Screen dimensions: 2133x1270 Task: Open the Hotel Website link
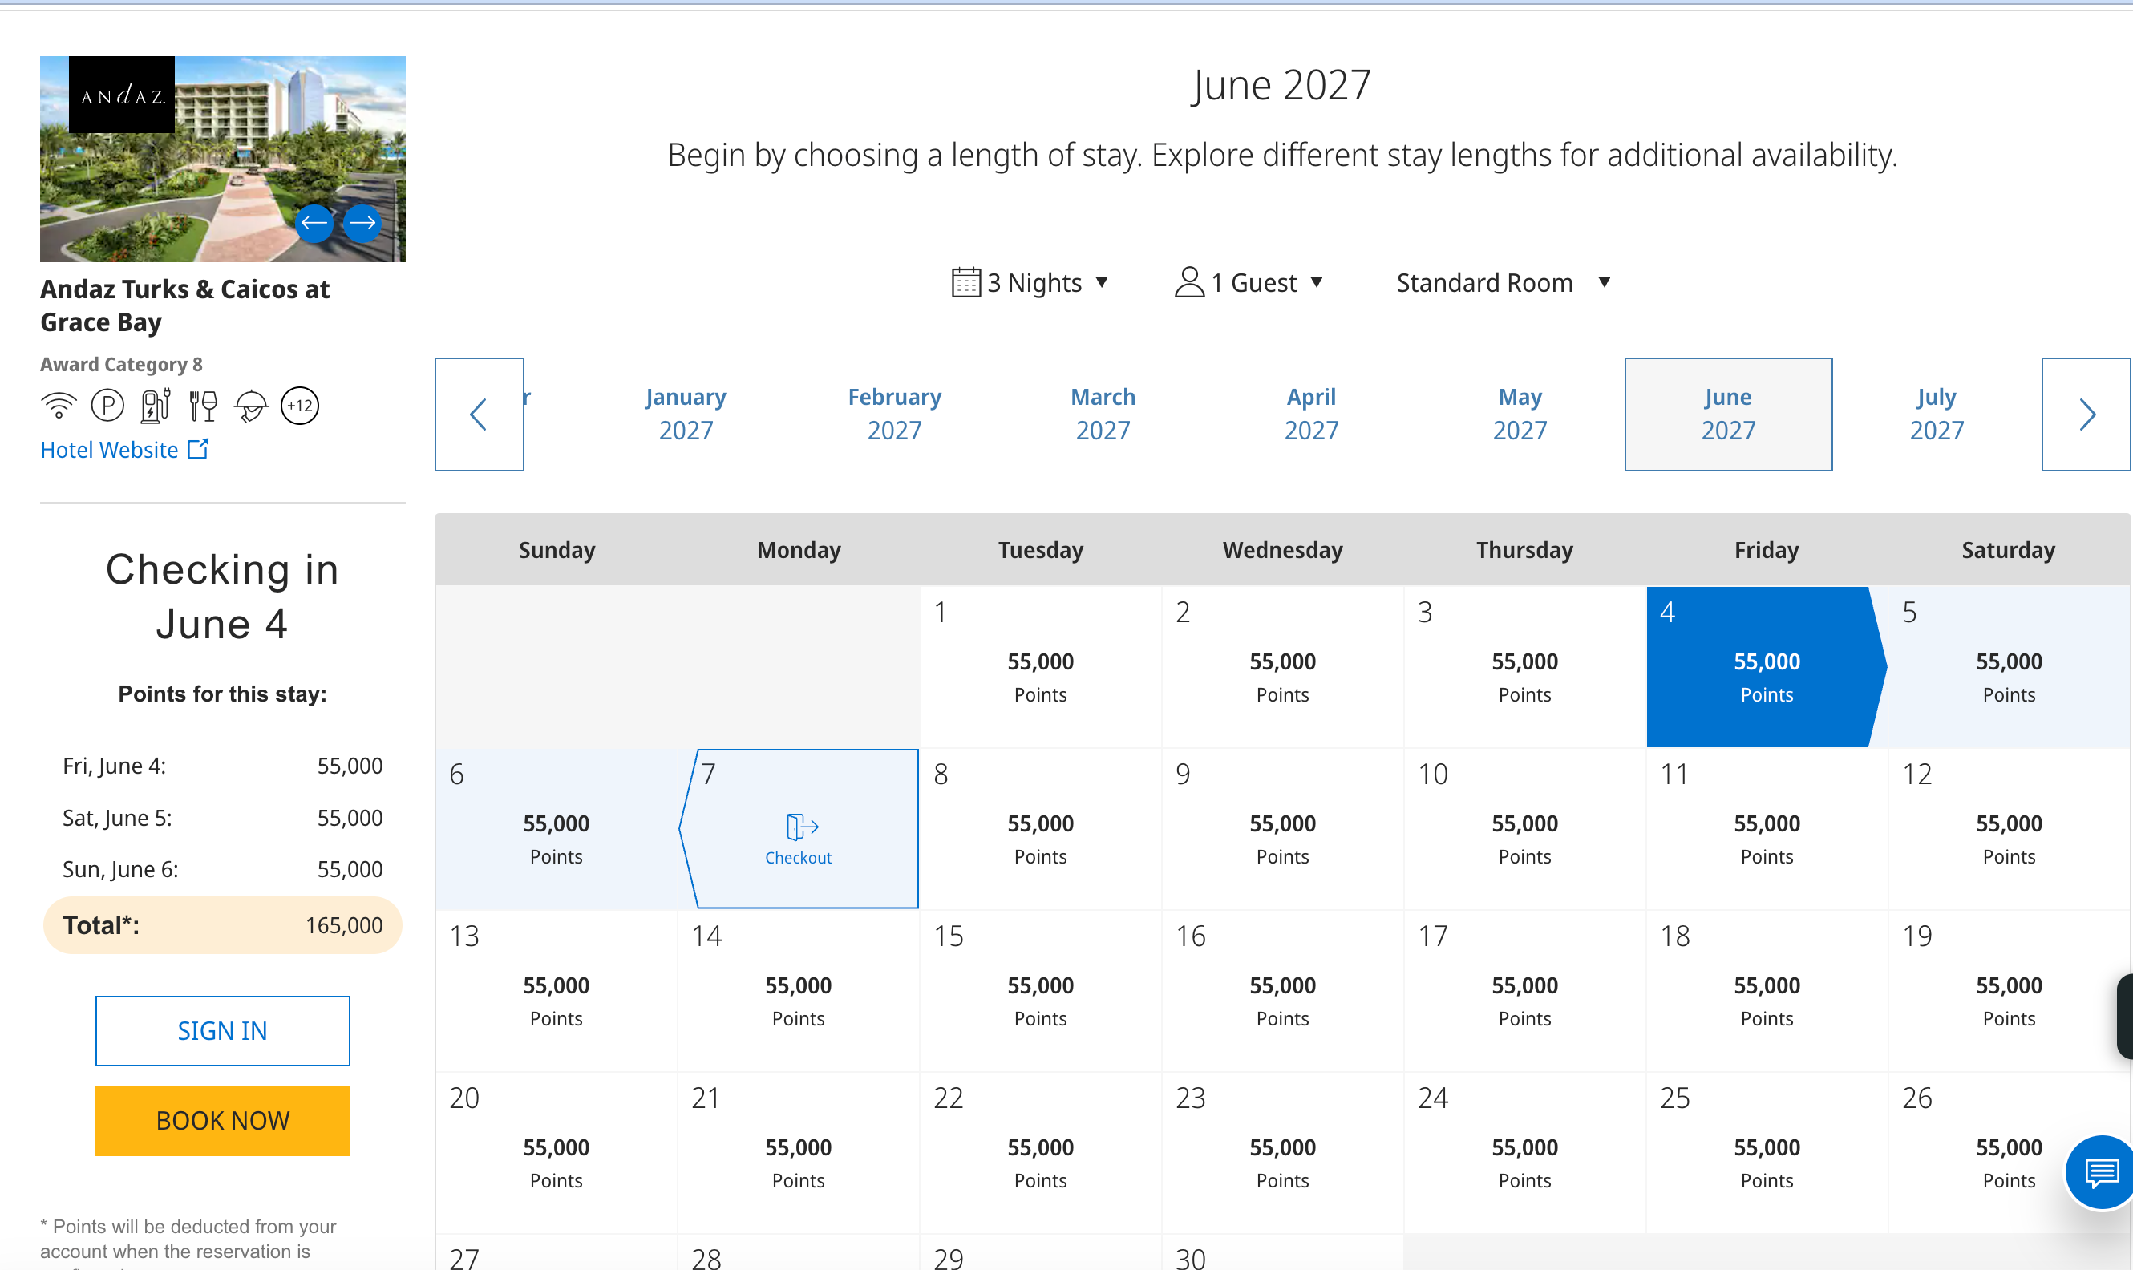pos(124,449)
